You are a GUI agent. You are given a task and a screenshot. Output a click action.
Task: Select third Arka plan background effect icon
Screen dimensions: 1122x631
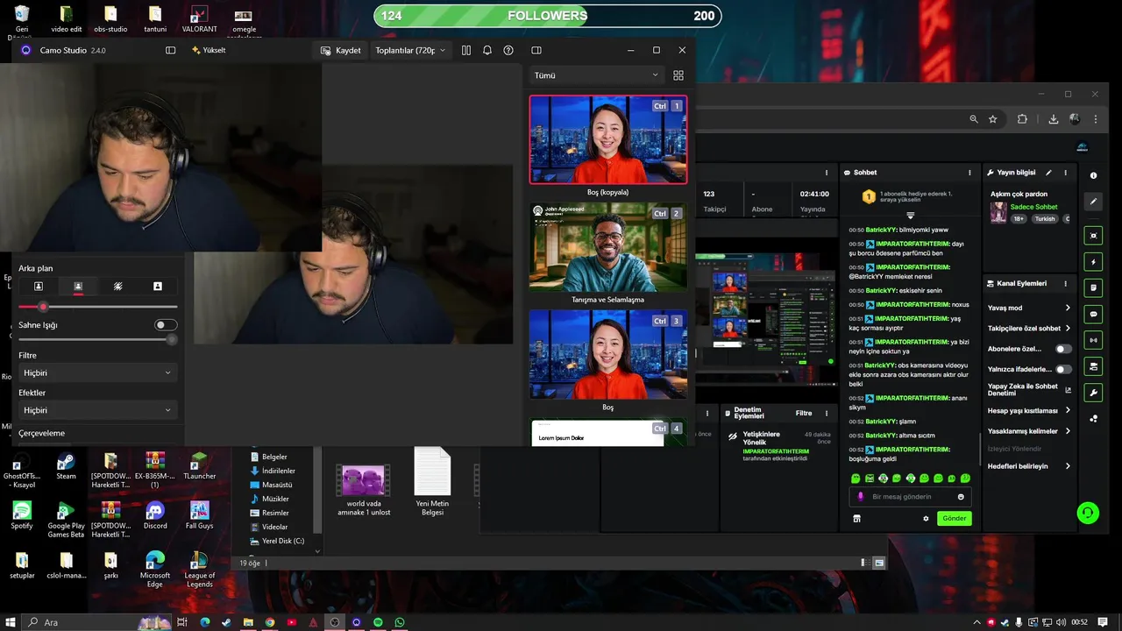117,287
